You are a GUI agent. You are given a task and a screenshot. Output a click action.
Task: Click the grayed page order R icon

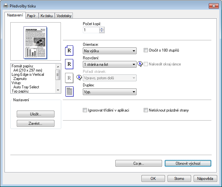click(69, 78)
